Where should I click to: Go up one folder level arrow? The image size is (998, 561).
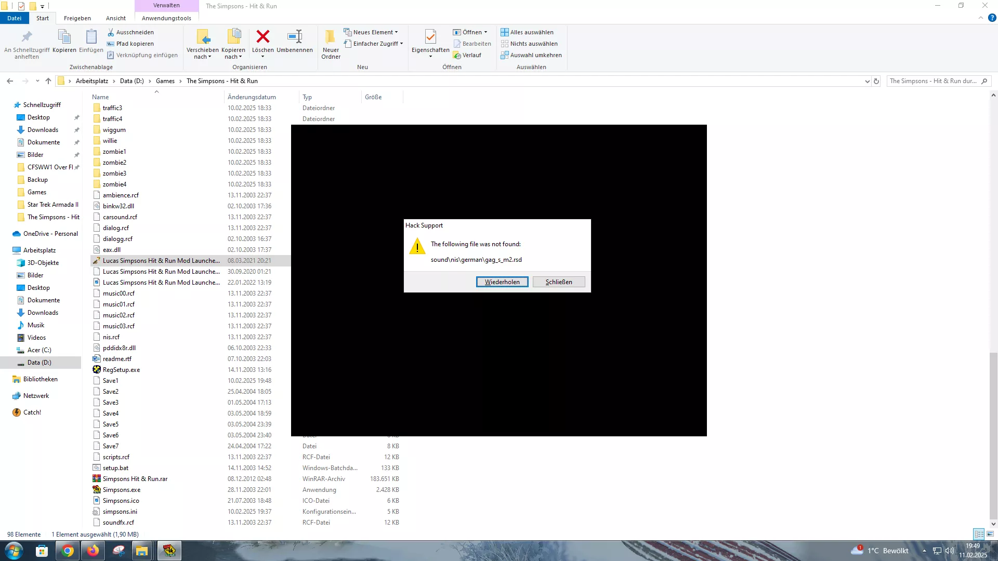(48, 81)
